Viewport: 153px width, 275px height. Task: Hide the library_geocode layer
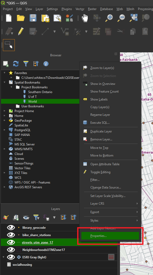pyautogui.click(x=11, y=228)
